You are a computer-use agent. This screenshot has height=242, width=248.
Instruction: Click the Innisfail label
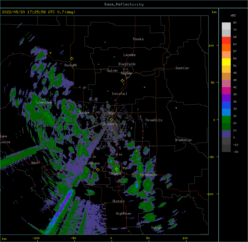[119, 94]
